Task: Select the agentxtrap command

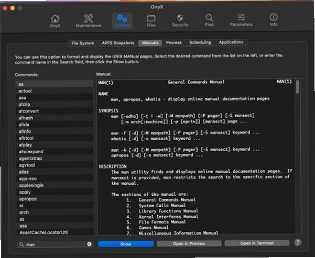Action: [x=55, y=158]
